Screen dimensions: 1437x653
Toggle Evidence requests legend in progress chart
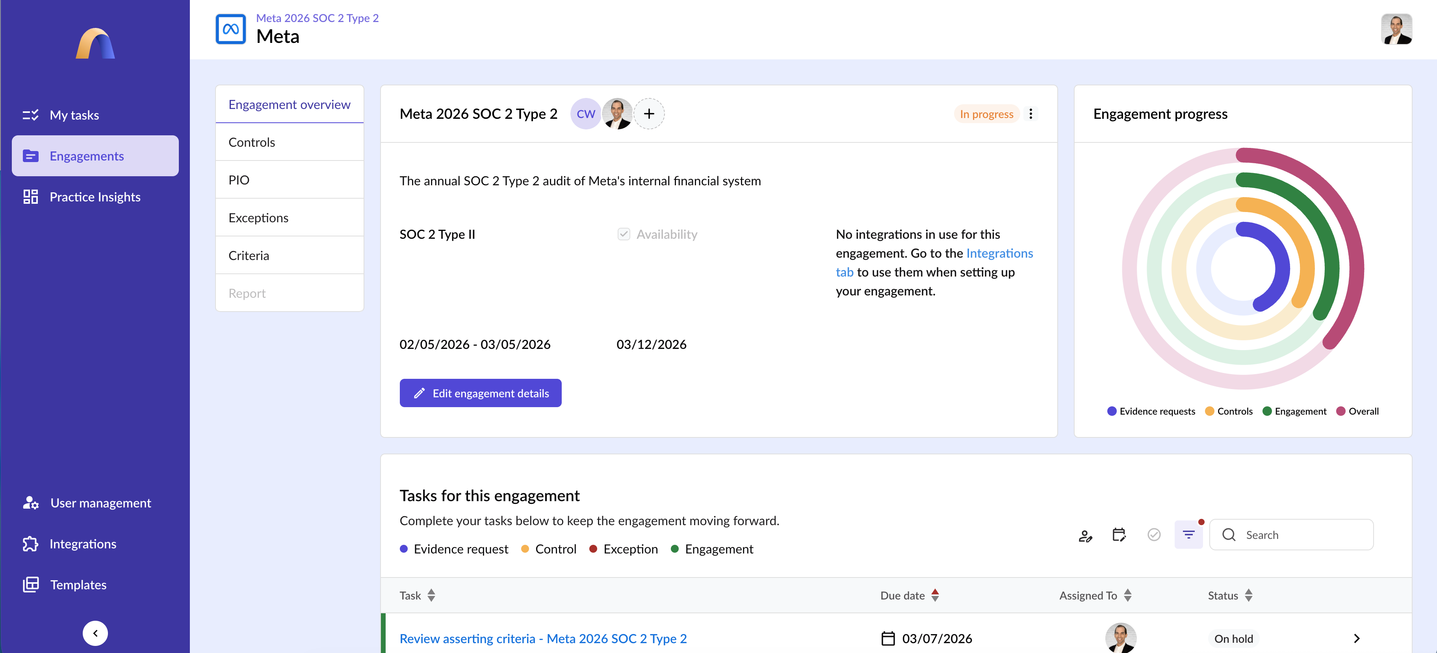(x=1151, y=411)
